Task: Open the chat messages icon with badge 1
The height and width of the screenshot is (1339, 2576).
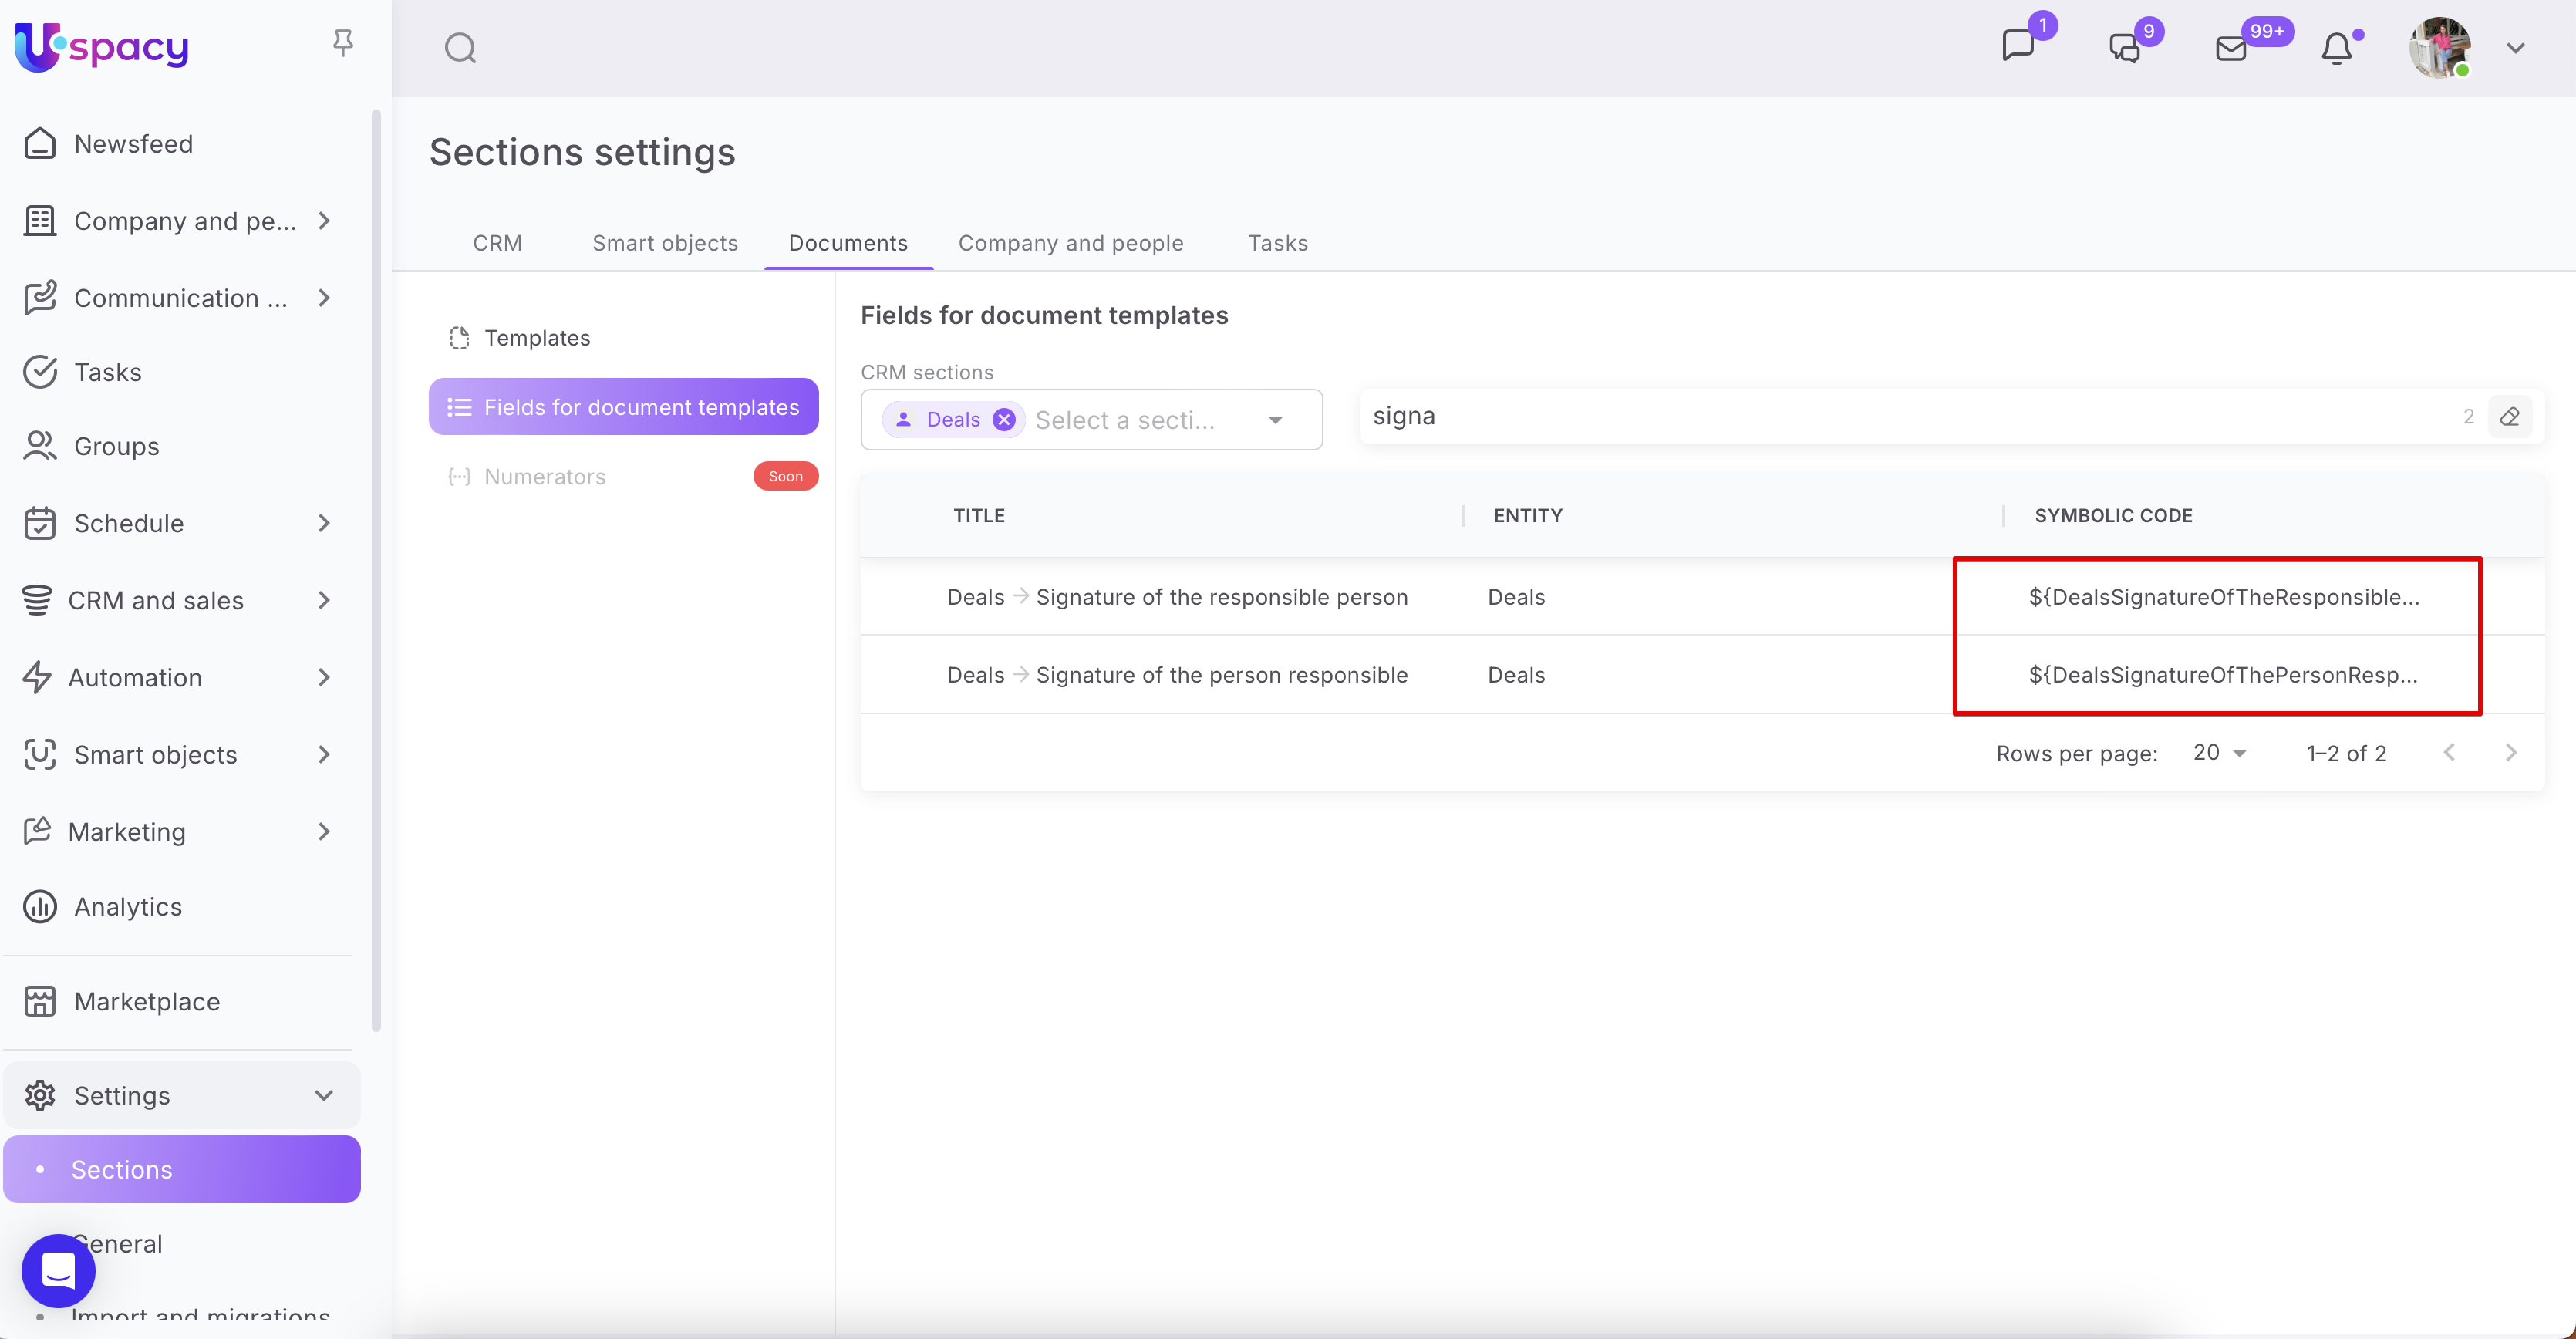Action: click(2018, 46)
